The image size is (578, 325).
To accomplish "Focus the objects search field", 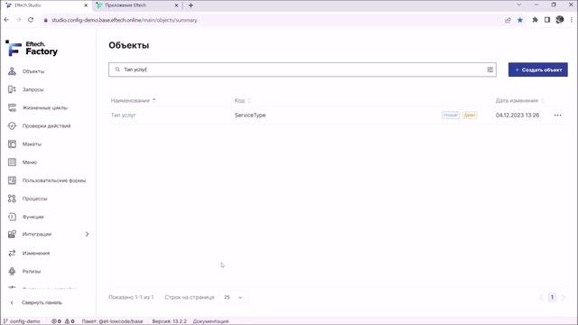I will (303, 70).
